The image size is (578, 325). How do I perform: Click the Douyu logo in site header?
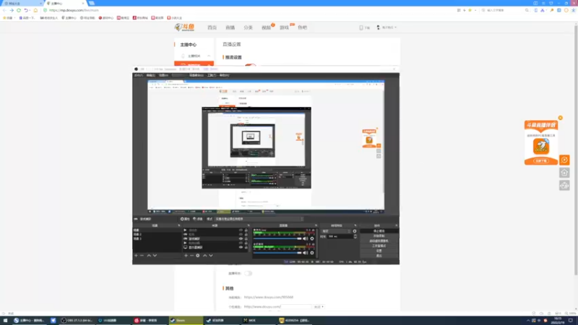[x=185, y=27]
